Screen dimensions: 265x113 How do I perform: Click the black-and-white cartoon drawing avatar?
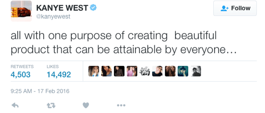coord(145,71)
